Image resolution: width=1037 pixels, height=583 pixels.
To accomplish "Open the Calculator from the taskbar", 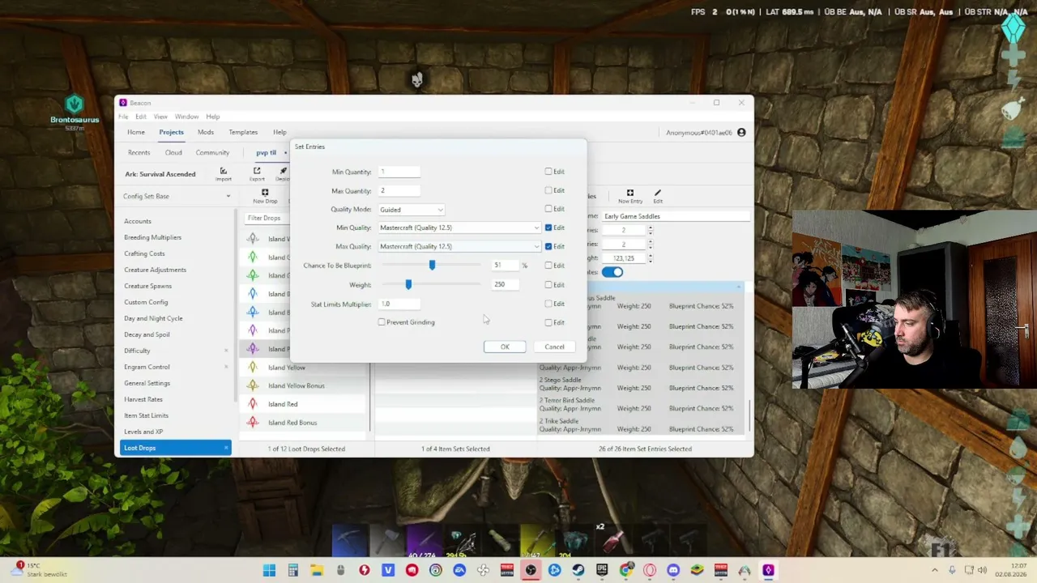I will 293,570.
